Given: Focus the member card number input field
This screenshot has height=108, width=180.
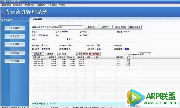Looking at the screenshot, I should pyautogui.click(x=70, y=27).
